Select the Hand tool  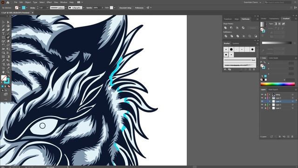coord(3,72)
